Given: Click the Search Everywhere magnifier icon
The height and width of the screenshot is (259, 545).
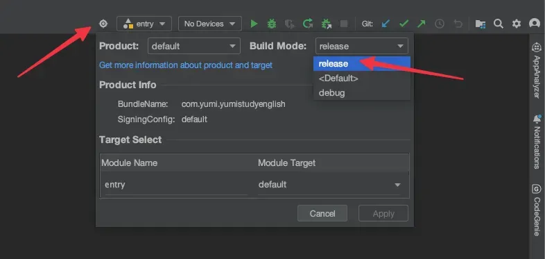Looking at the screenshot, I should pyautogui.click(x=499, y=24).
